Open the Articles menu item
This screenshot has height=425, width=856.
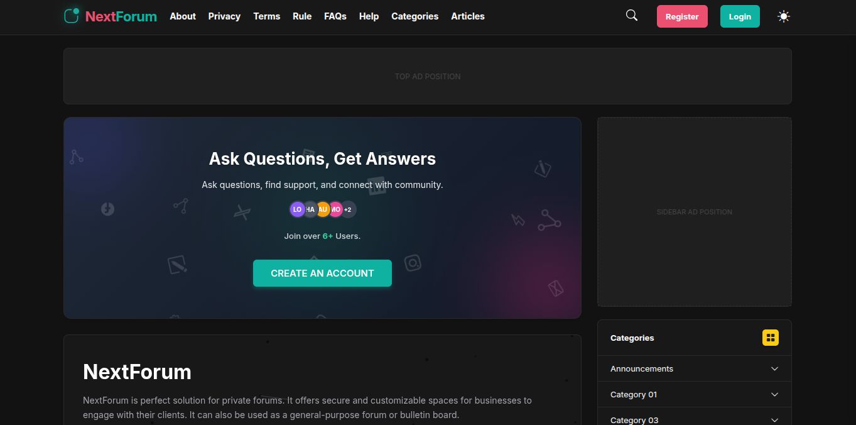[468, 16]
